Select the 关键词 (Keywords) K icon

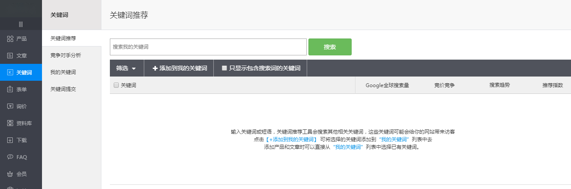[x=11, y=73]
